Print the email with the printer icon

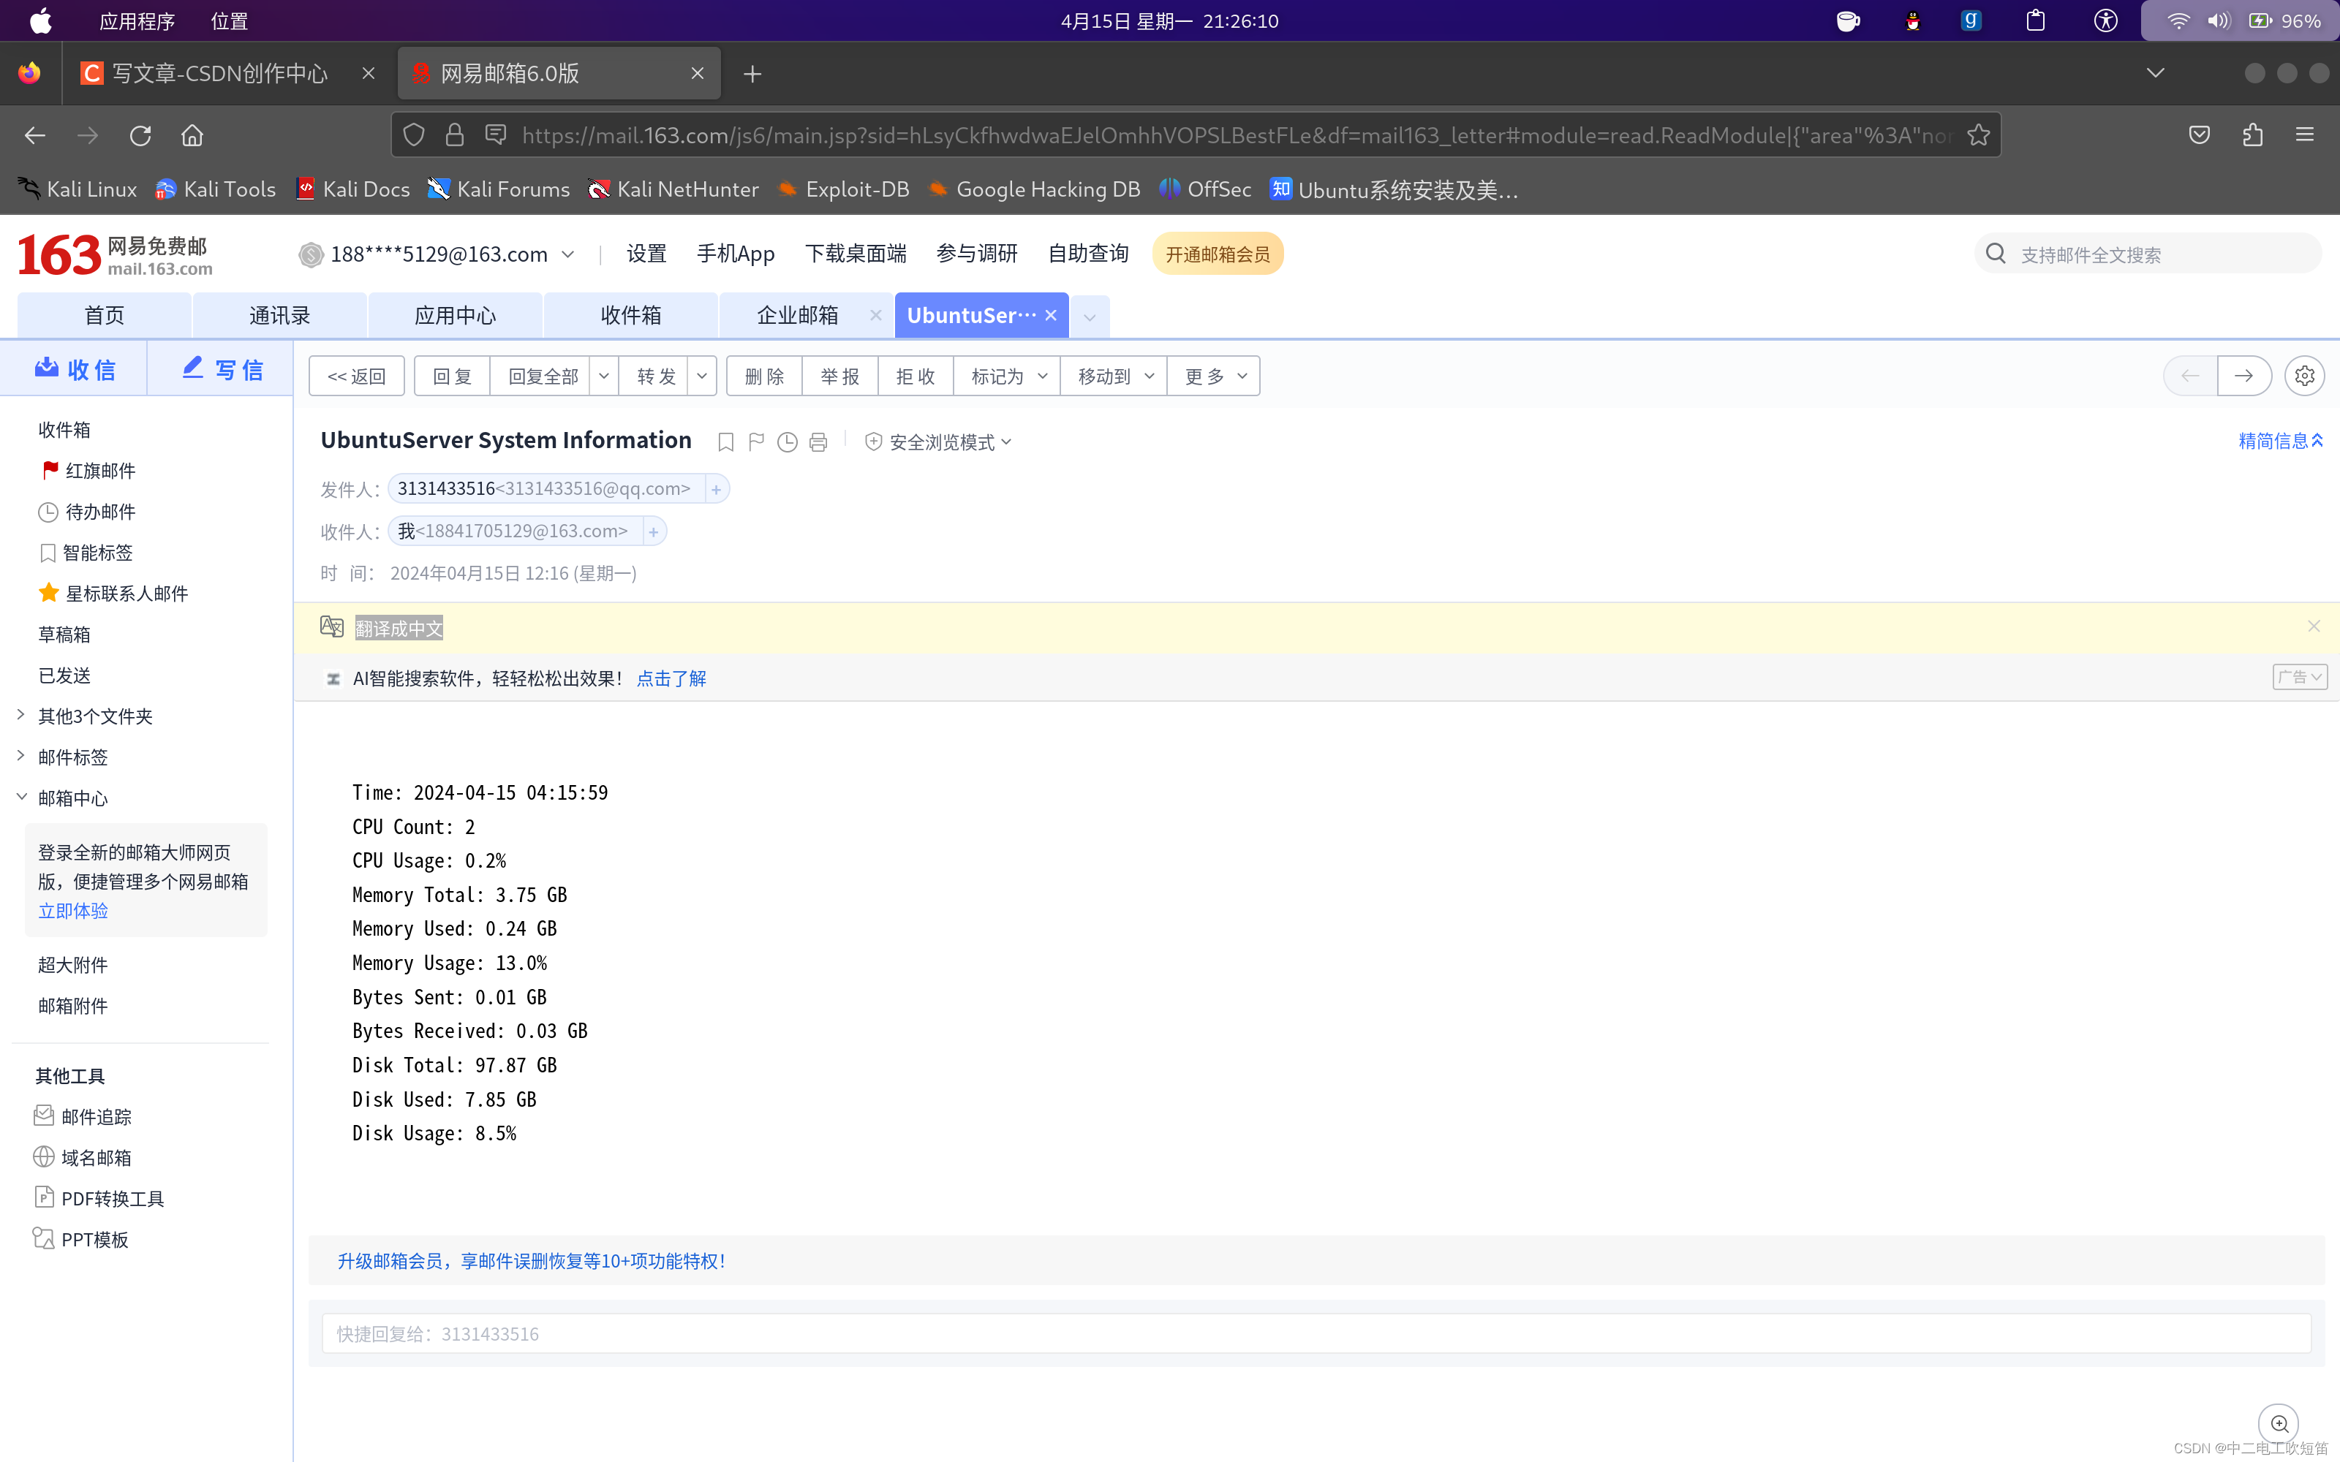coord(818,442)
